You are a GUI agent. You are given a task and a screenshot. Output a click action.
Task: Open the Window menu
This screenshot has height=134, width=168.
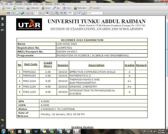point(57,4)
